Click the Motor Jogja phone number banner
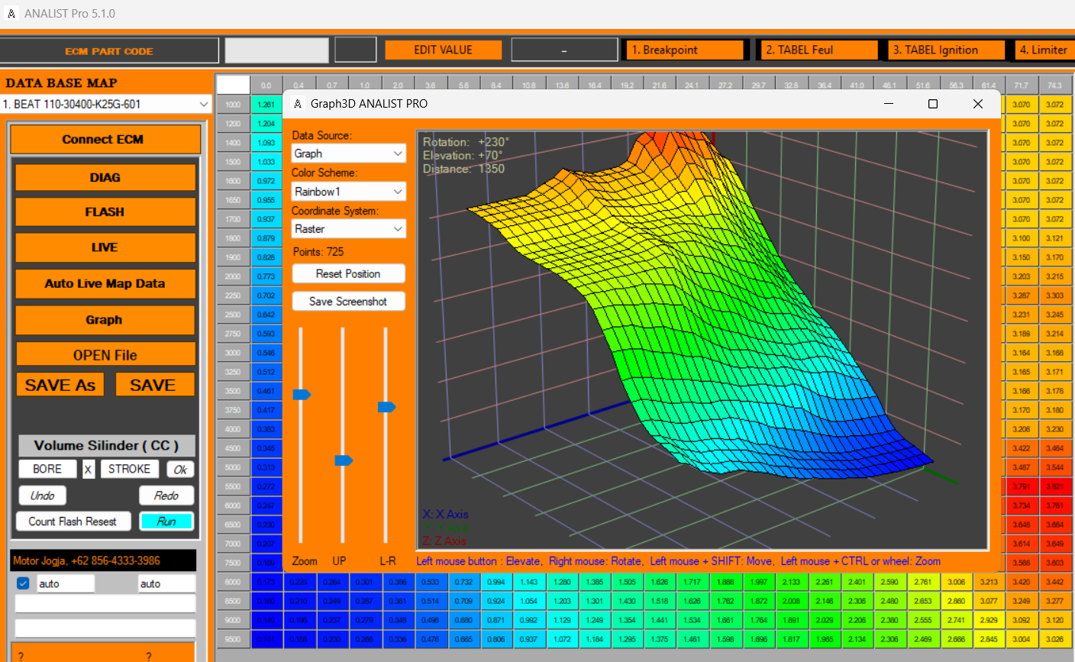 [103, 560]
